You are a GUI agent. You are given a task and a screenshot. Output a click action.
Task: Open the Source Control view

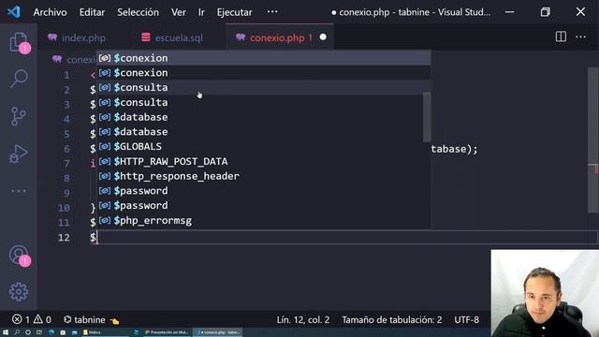coord(19,116)
